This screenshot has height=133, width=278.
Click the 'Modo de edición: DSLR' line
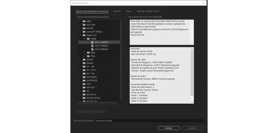pos(142,51)
